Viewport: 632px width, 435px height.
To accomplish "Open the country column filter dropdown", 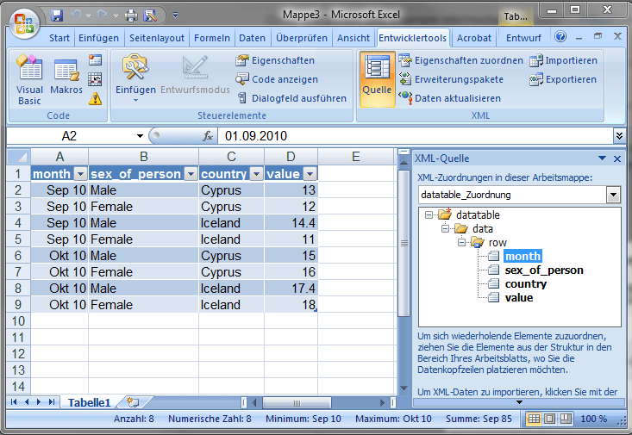I will click(256, 174).
